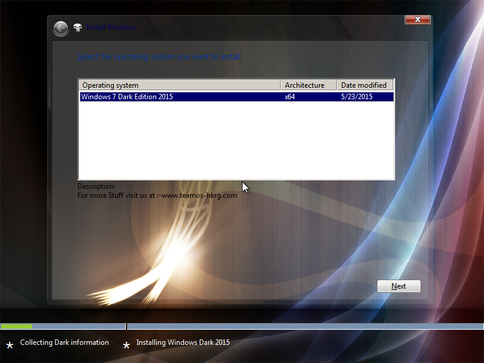
Task: Select Windows 7 Dark Edition 2015 entry
Action: click(237, 97)
